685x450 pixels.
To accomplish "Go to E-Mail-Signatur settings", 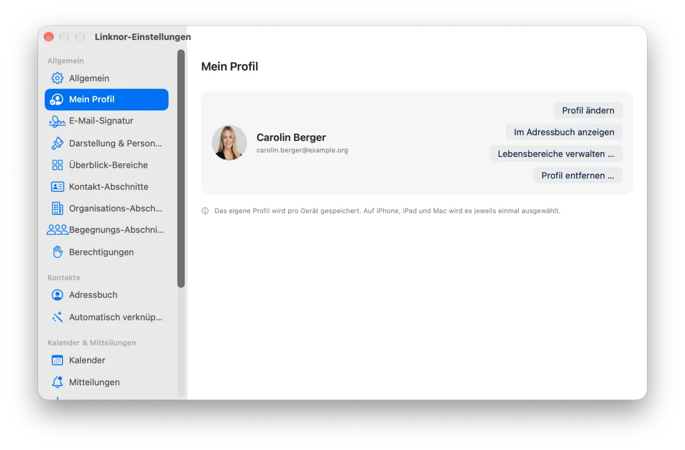I will tap(106, 121).
